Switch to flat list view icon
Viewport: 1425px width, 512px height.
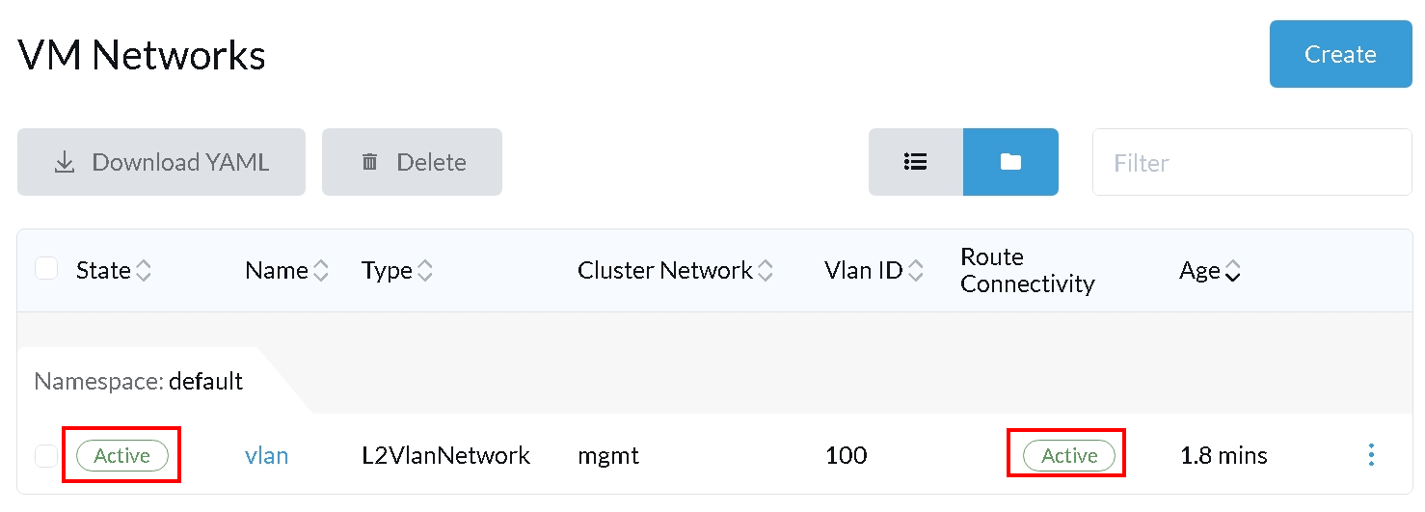point(915,162)
